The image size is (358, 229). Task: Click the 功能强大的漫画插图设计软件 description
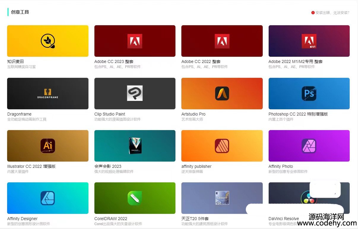pyautogui.click(x=118, y=119)
